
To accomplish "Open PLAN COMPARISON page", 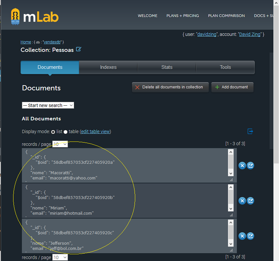I will tap(226, 16).
